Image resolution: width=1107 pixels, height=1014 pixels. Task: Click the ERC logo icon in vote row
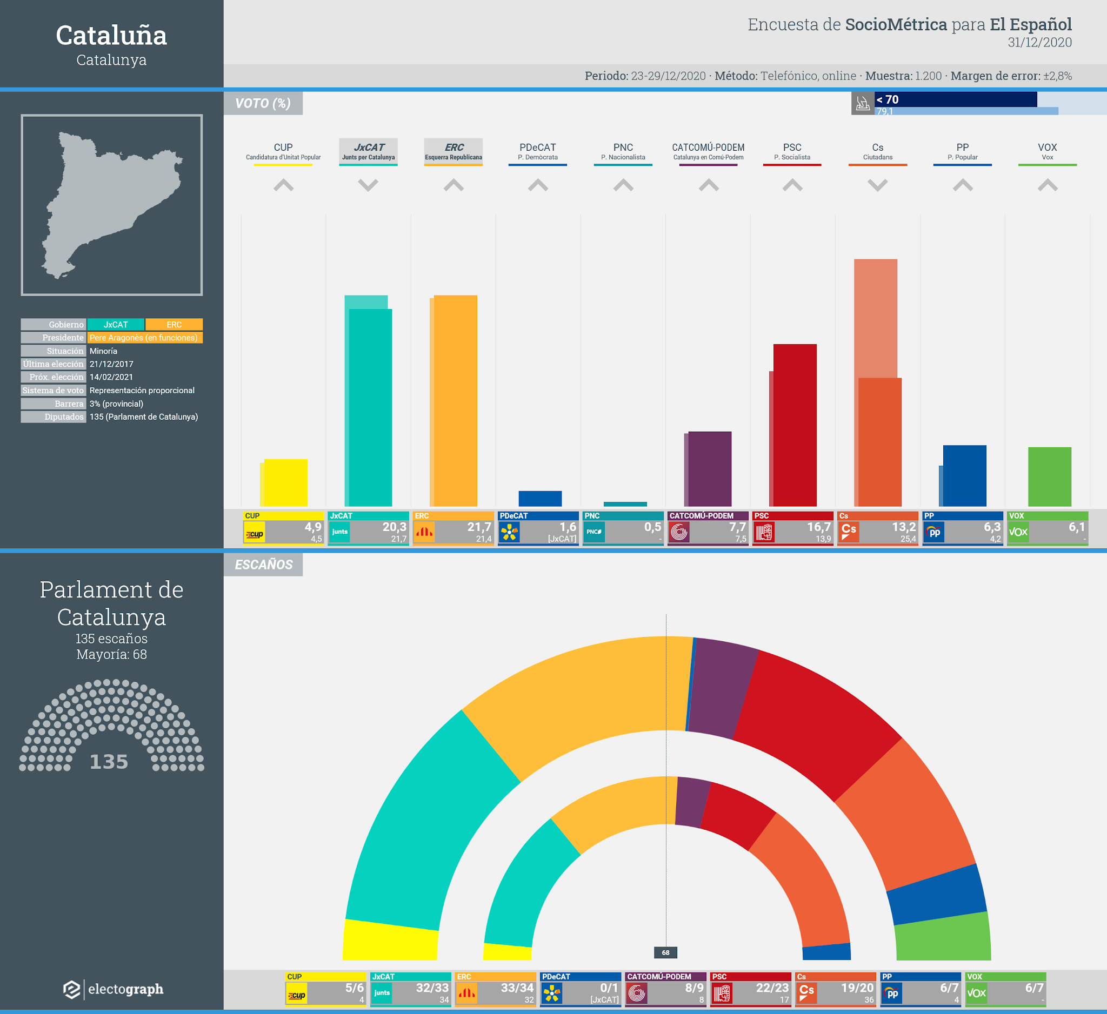424,532
